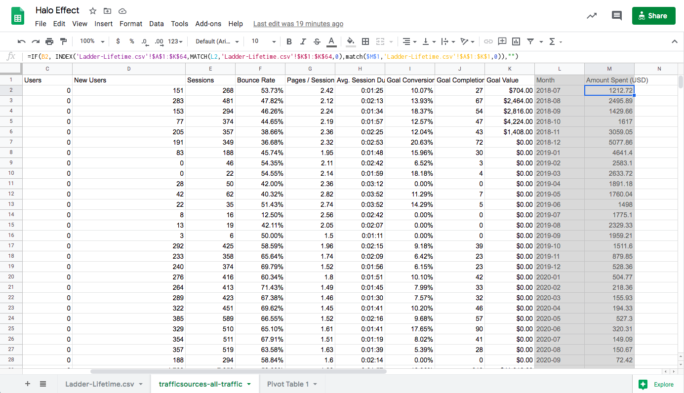
Task: Select the Paint format tool
Action: click(x=63, y=41)
